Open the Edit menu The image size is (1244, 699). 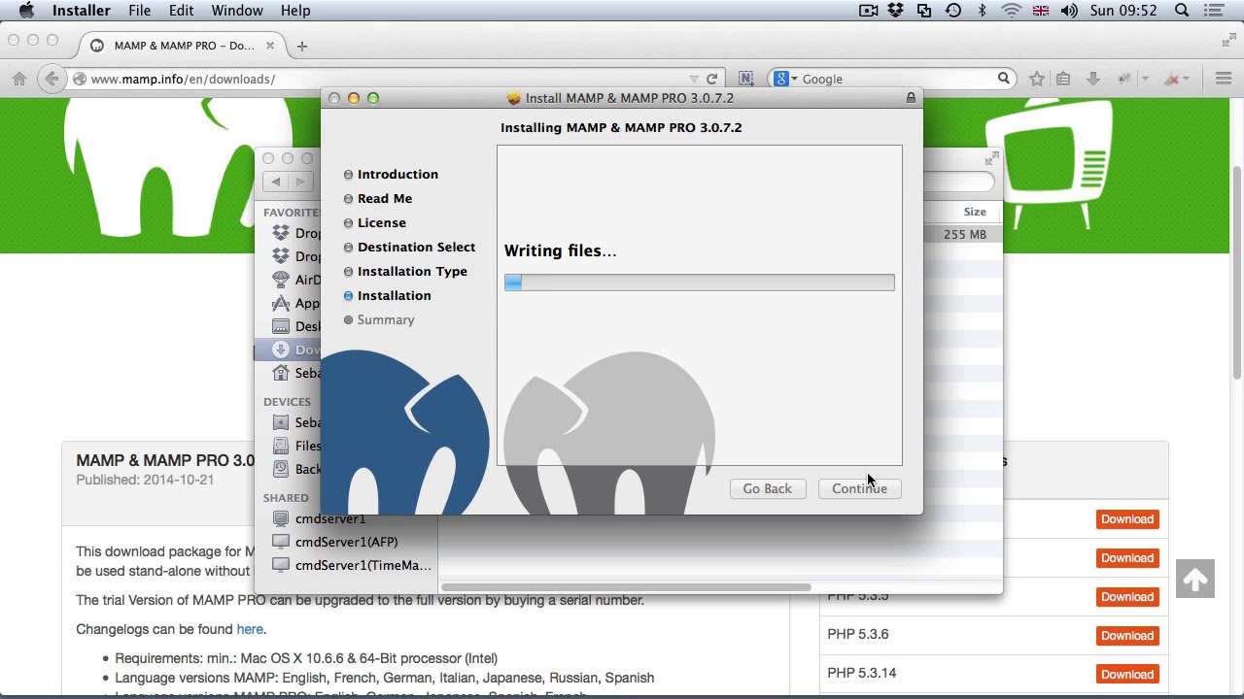(181, 11)
